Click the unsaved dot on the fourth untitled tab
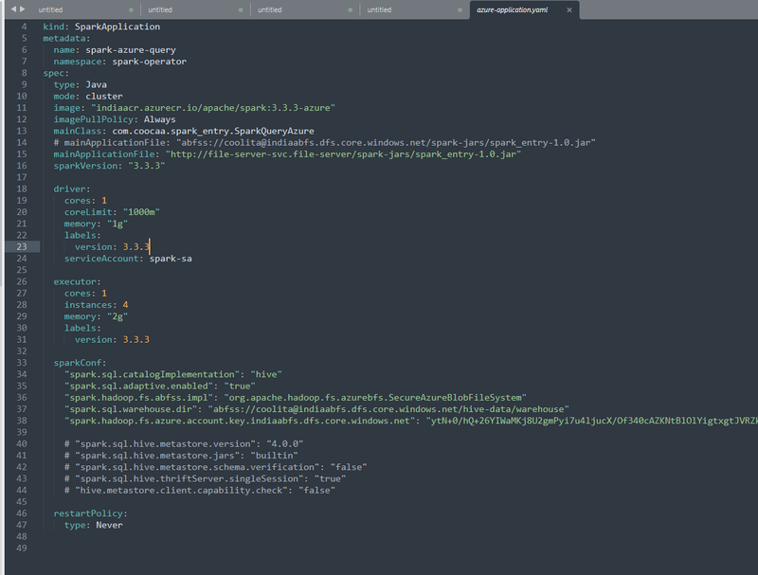Image resolution: width=758 pixels, height=575 pixels. pos(460,9)
